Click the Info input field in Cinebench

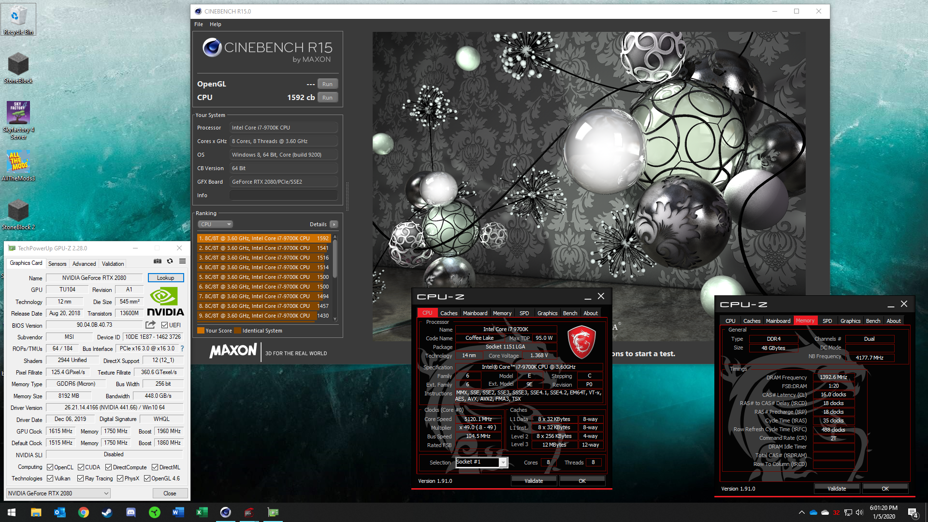pos(284,195)
